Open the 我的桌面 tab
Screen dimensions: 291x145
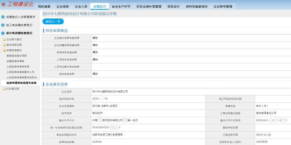[44, 7]
